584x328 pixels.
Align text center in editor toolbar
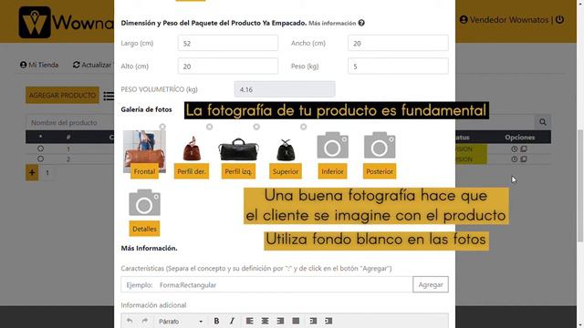pos(265,321)
